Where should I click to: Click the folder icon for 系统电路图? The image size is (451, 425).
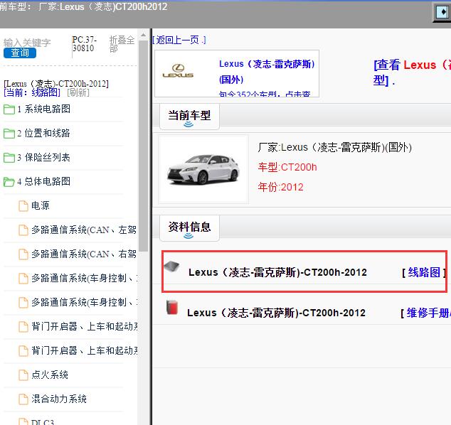(9, 109)
